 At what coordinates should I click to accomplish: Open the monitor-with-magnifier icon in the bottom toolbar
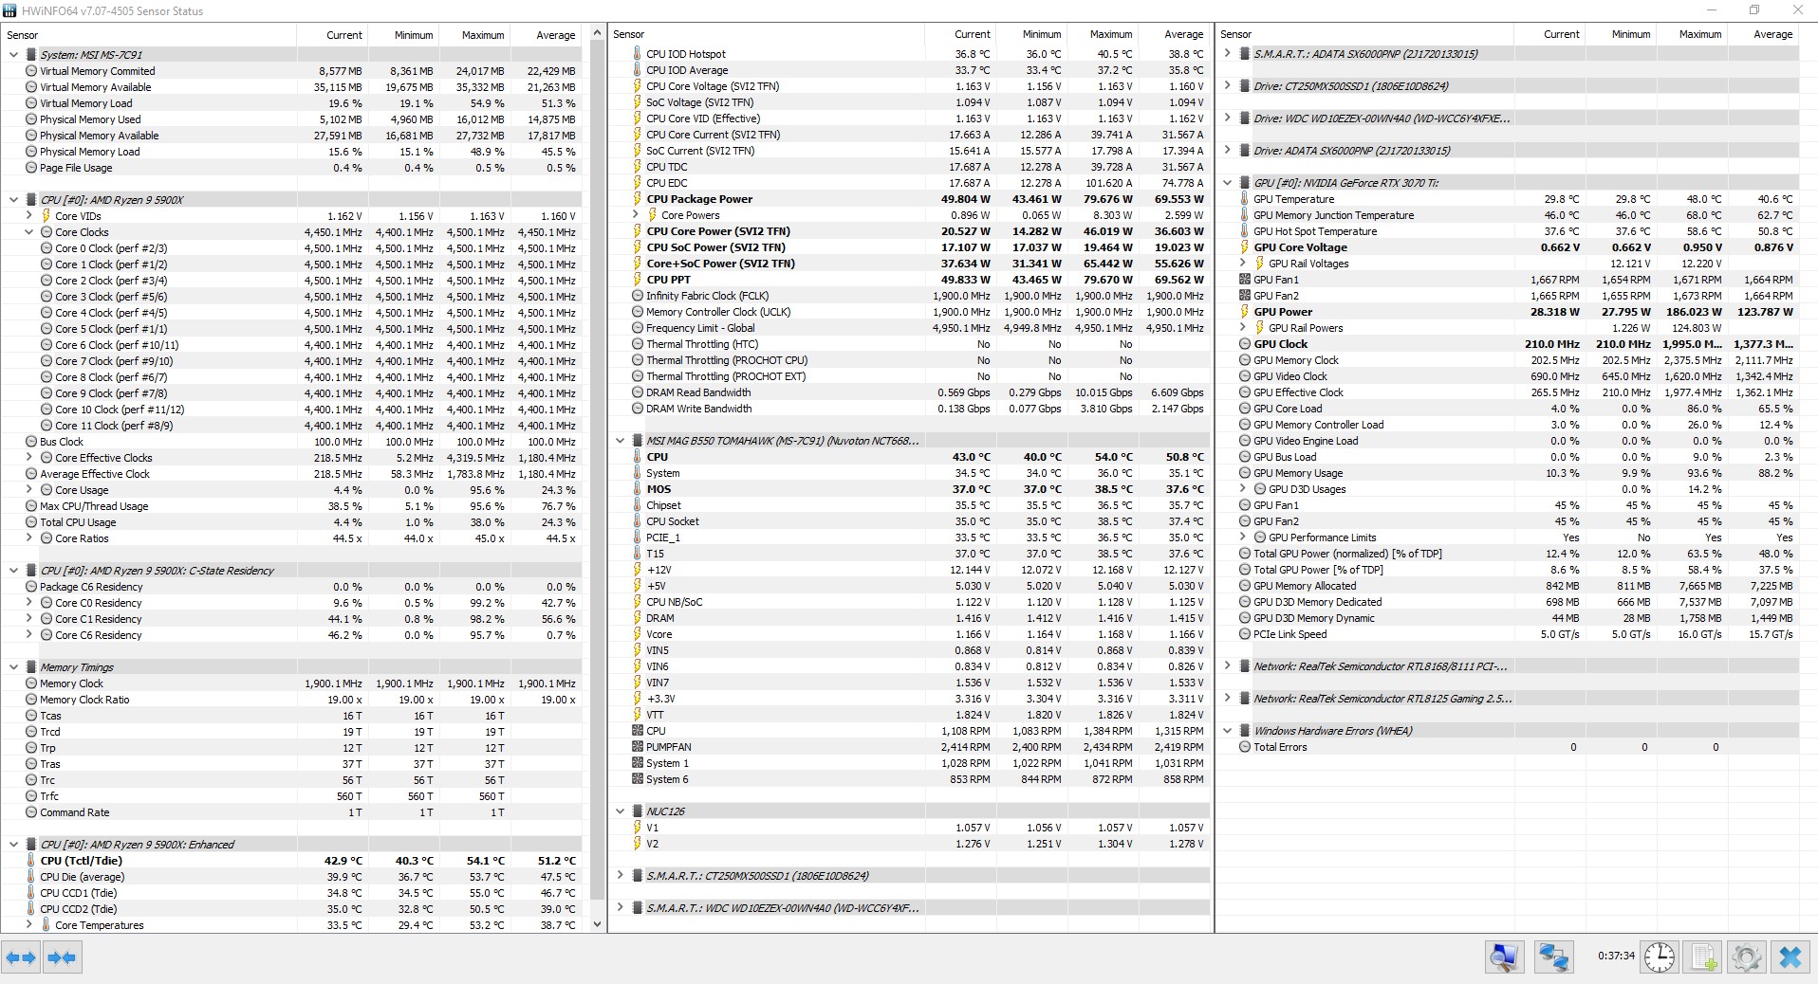[1505, 957]
